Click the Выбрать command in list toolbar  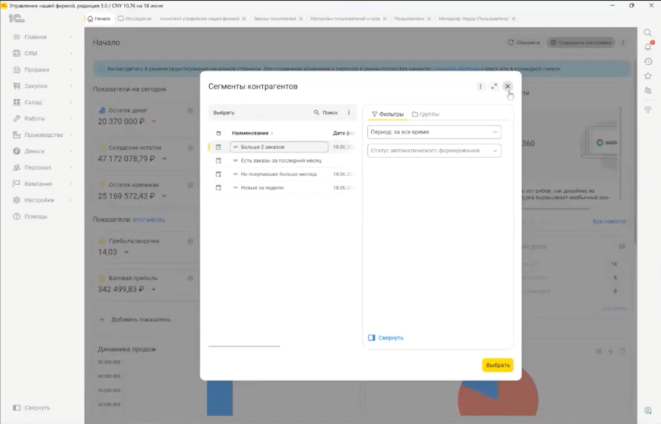tap(223, 112)
